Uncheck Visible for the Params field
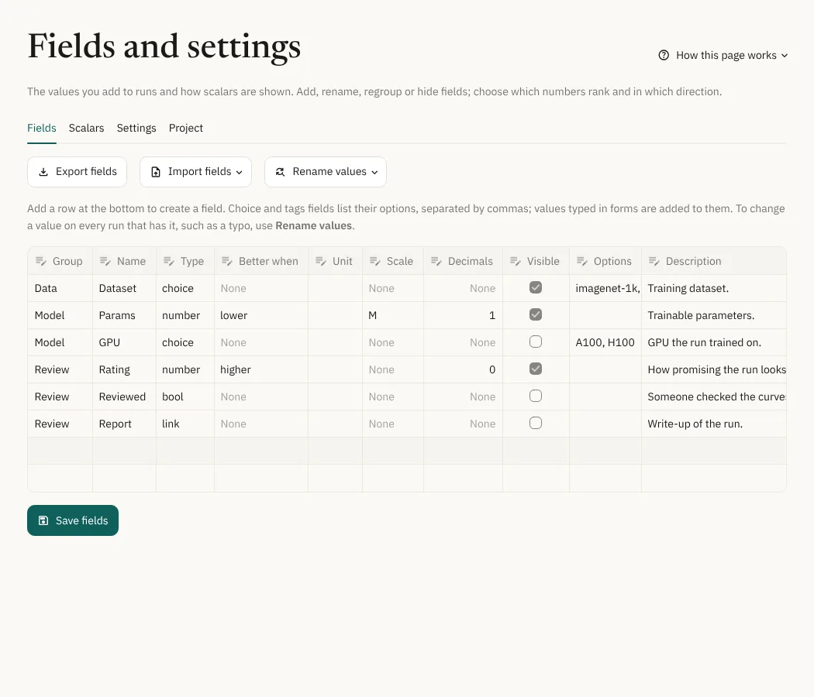The image size is (814, 697). [536, 314]
